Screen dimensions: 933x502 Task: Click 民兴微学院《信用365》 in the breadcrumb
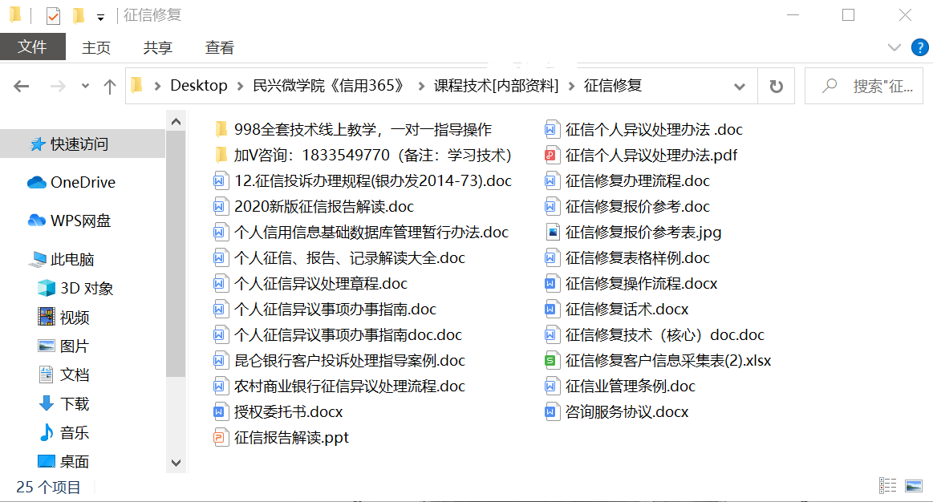pyautogui.click(x=329, y=86)
